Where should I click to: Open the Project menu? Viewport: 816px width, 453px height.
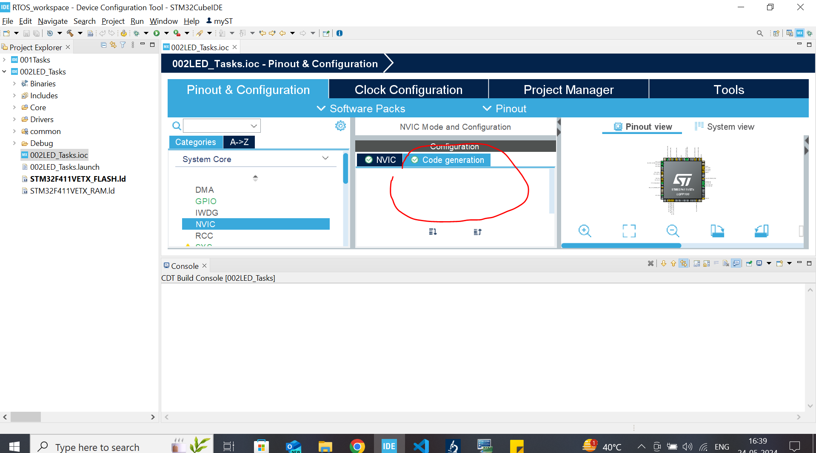pos(113,21)
